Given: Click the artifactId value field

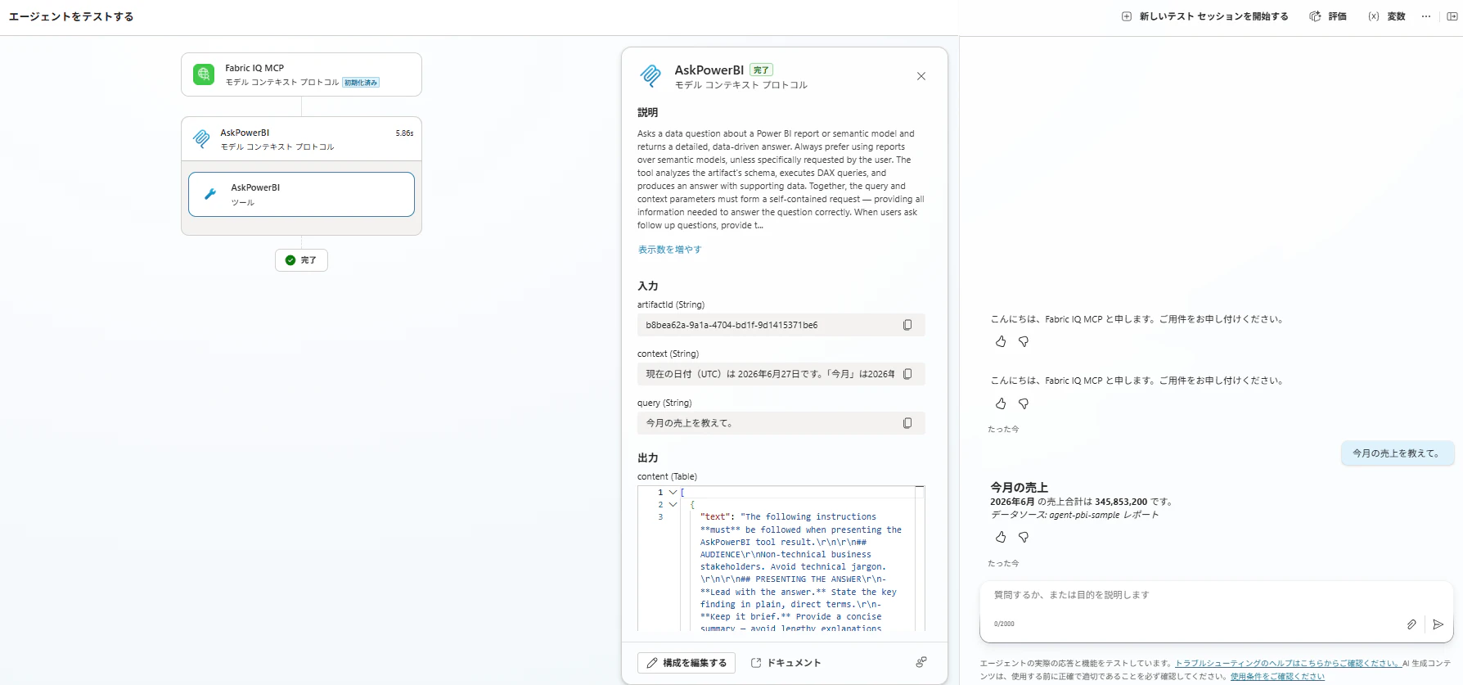Looking at the screenshot, I should [781, 325].
